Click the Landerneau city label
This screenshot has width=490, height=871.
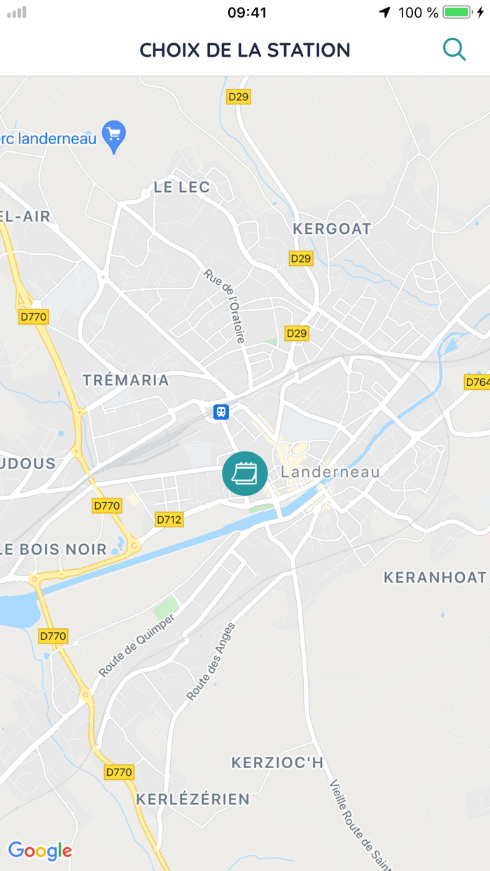tap(330, 472)
